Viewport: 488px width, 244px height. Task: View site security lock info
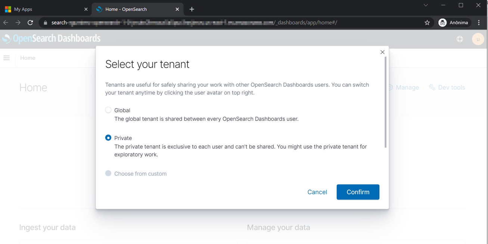46,23
